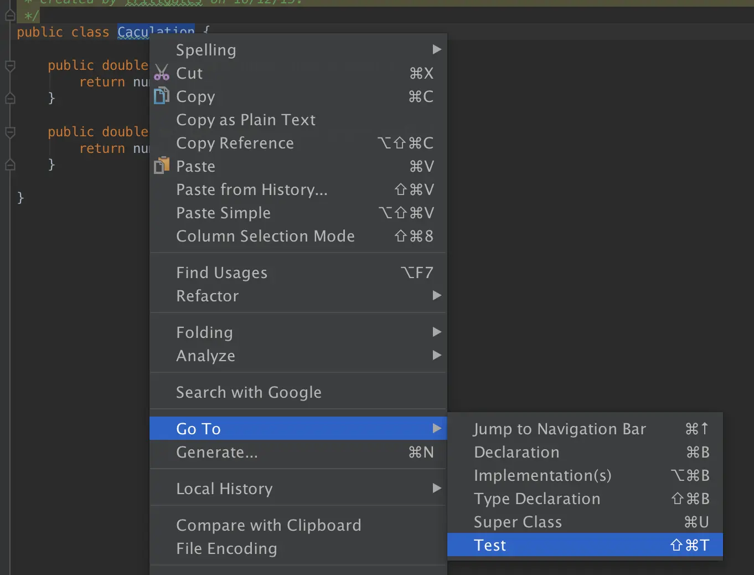Expand the Analyze submenu arrow
The image size is (754, 575).
coord(437,355)
